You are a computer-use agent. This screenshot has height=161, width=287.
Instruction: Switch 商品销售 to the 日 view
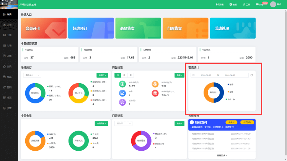(x=119, y=75)
